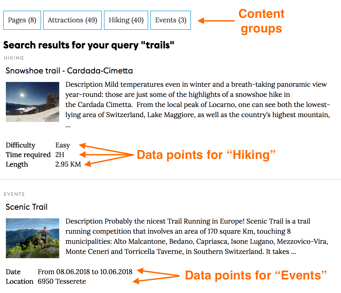Viewport: 341px width, 293px height.
Task: Click the Time required value showing 2H
Action: click(x=59, y=155)
